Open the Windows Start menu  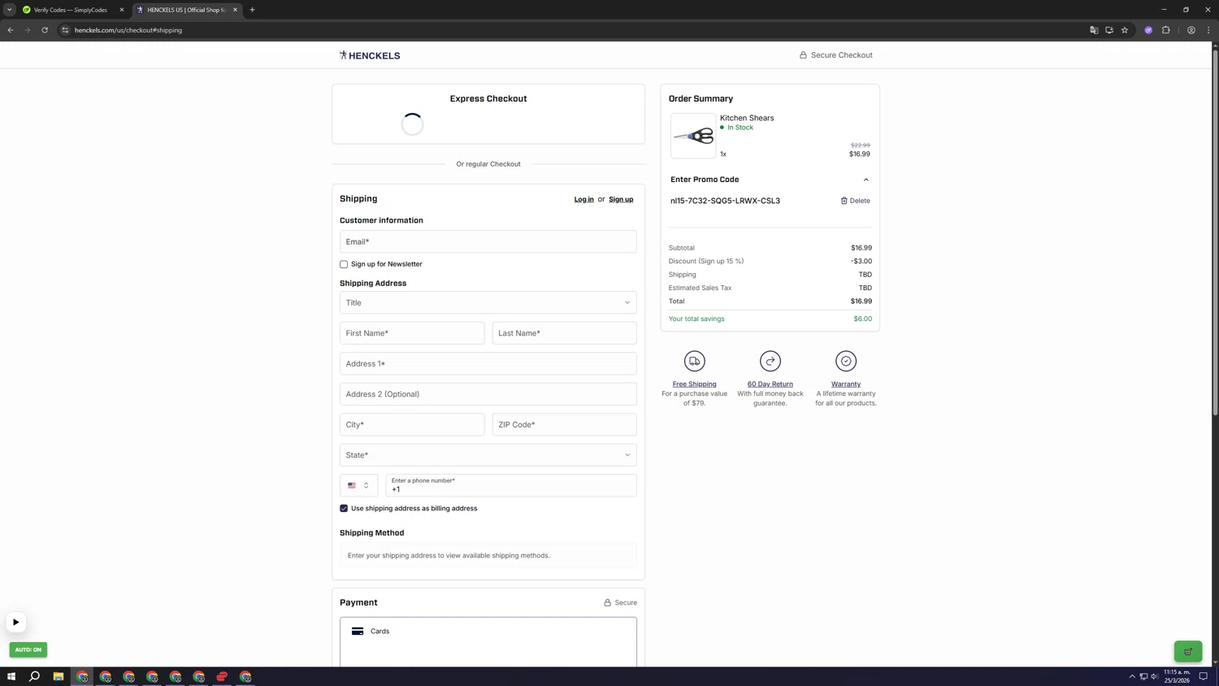click(x=11, y=676)
